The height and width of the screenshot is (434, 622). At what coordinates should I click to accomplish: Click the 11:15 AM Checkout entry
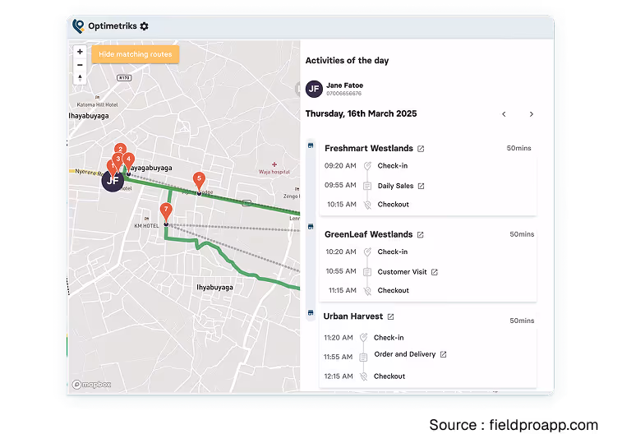point(369,290)
